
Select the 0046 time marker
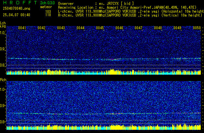pos(119,28)
